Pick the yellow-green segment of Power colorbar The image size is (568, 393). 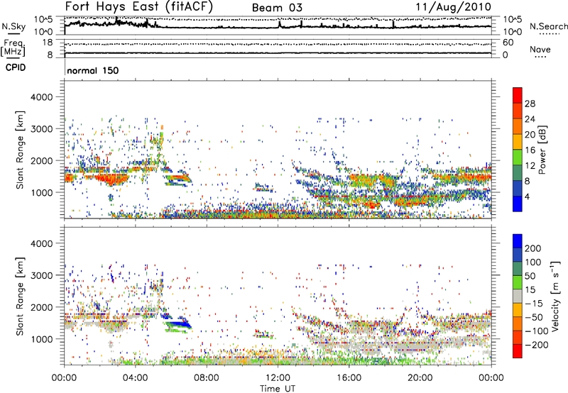pos(518,157)
